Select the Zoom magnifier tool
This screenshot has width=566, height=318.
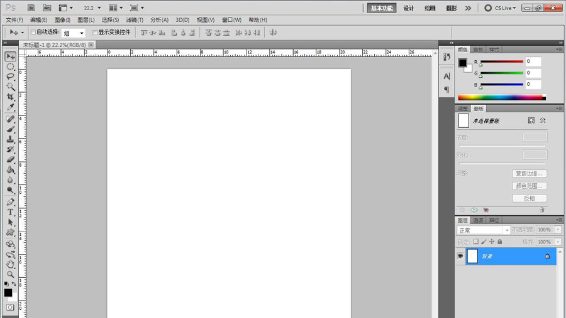click(11, 274)
